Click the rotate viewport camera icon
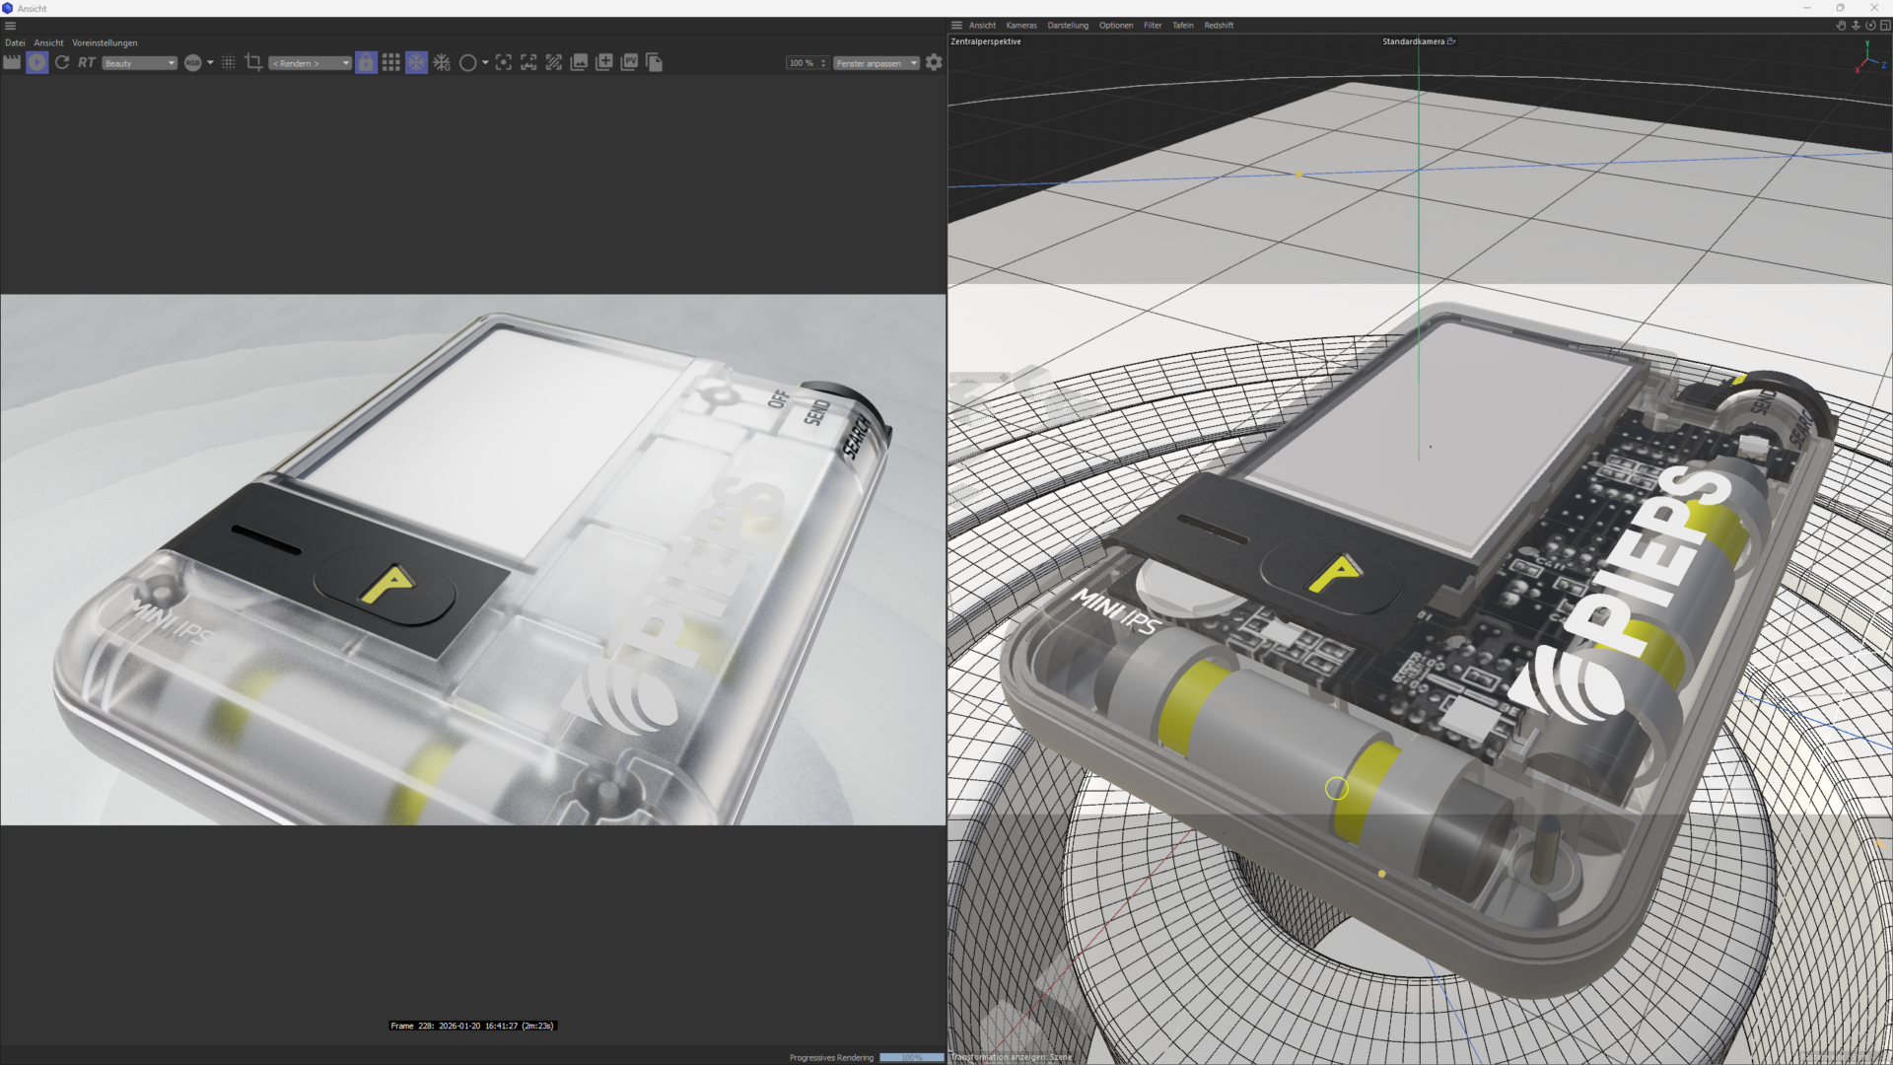Image resolution: width=1893 pixels, height=1065 pixels. coord(1870,26)
